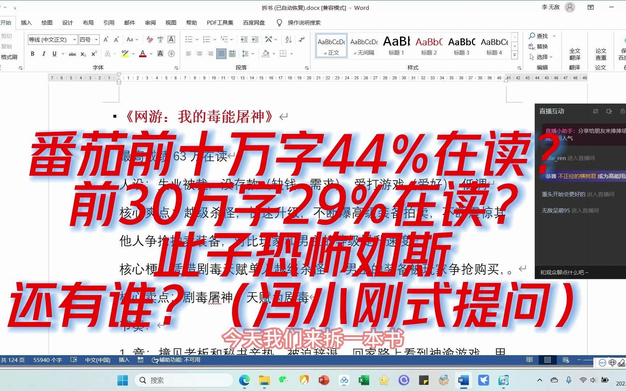Toggle superscript formatting
626x391 pixels.
click(94, 54)
